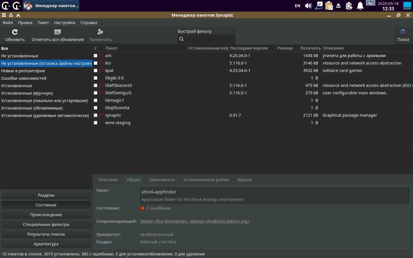The image size is (413, 258).
Task: Click the battery power icon in the tray
Action: 349,6
